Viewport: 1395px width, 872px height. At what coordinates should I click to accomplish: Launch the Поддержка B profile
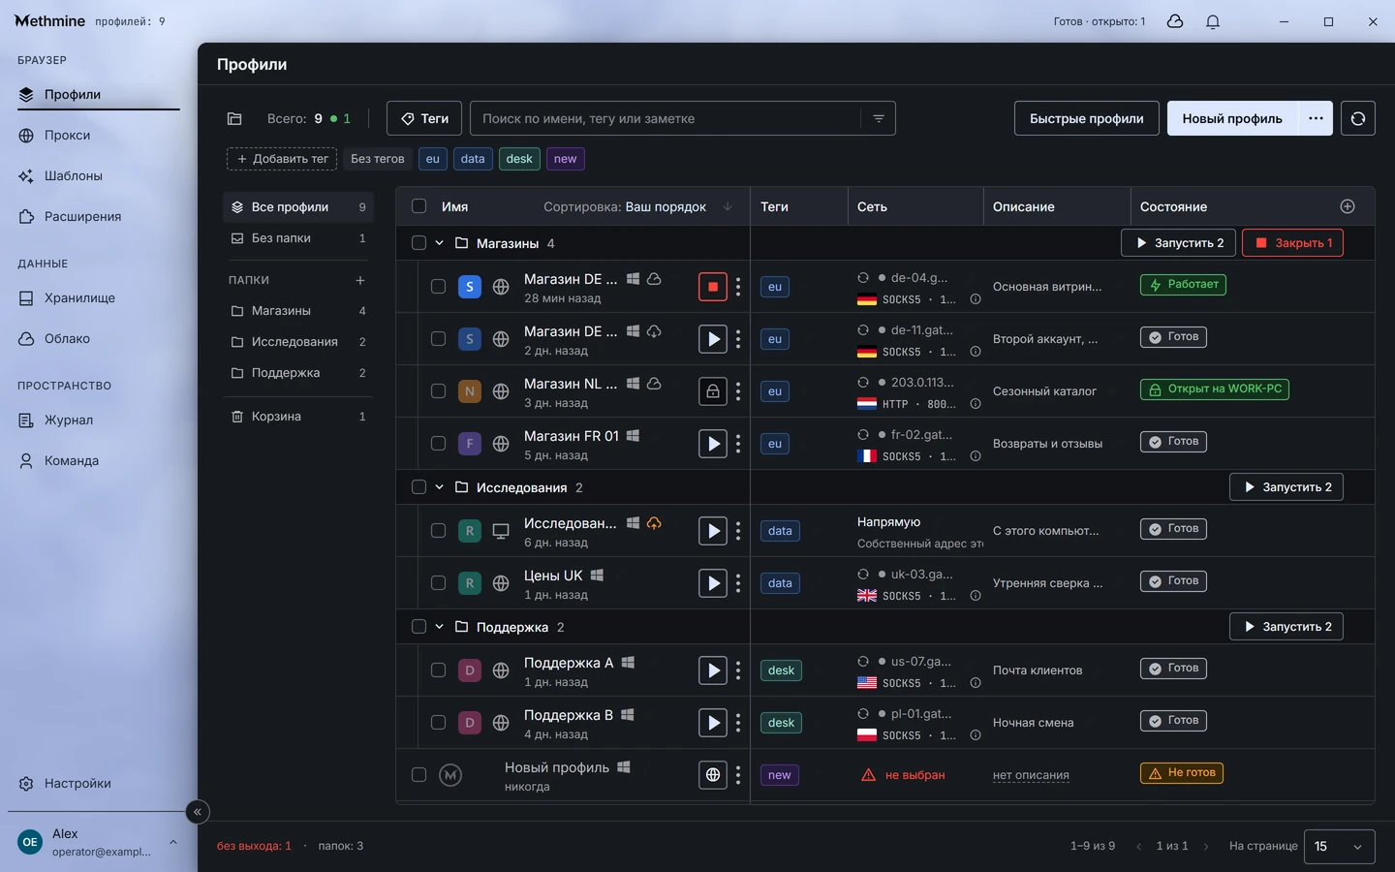[713, 723]
